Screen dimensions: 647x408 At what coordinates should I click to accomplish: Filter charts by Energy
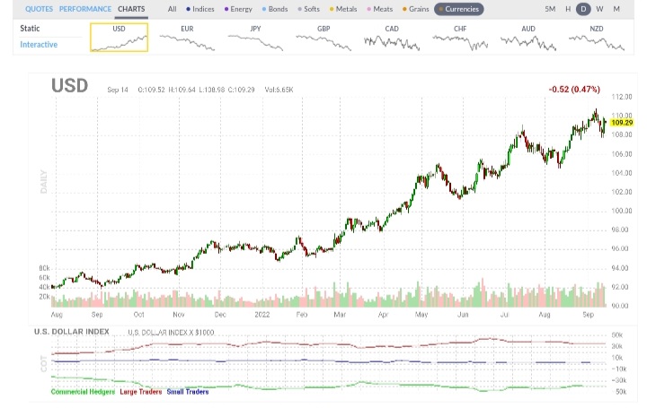tap(238, 9)
